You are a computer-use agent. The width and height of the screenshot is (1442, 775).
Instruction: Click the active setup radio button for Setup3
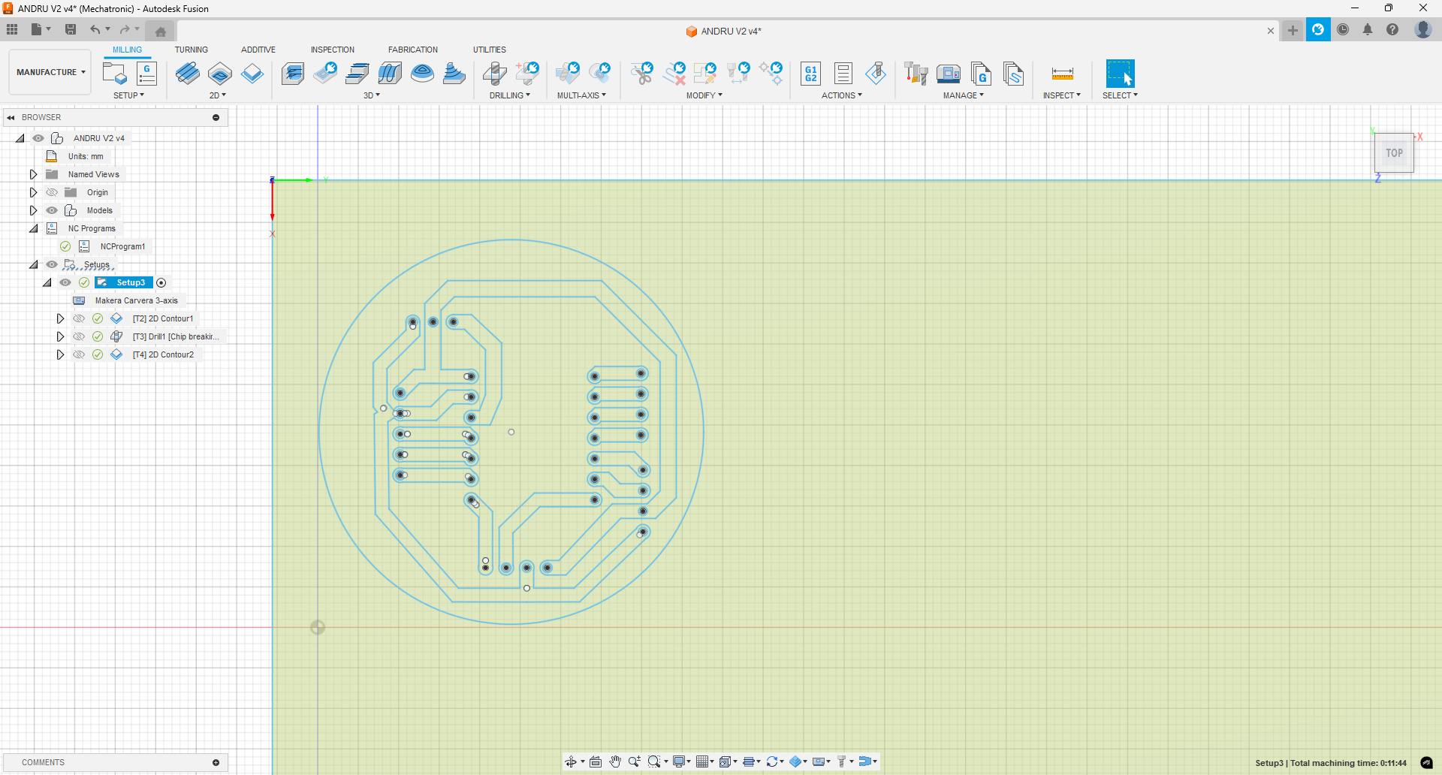161,282
